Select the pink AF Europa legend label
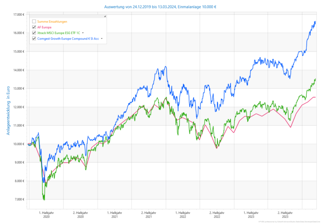The image size is (321, 223). 44,27
